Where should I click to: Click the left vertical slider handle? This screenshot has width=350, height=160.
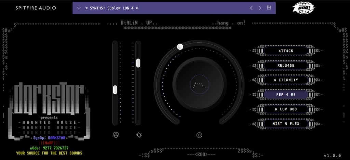click(115, 90)
